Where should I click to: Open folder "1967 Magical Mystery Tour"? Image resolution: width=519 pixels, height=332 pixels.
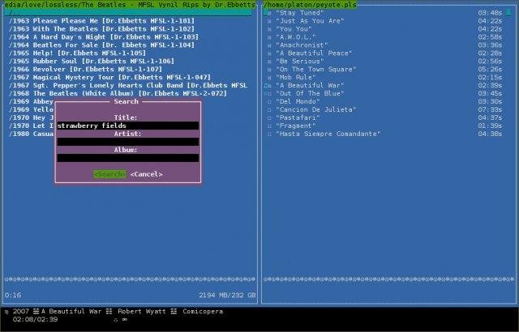(x=109, y=77)
